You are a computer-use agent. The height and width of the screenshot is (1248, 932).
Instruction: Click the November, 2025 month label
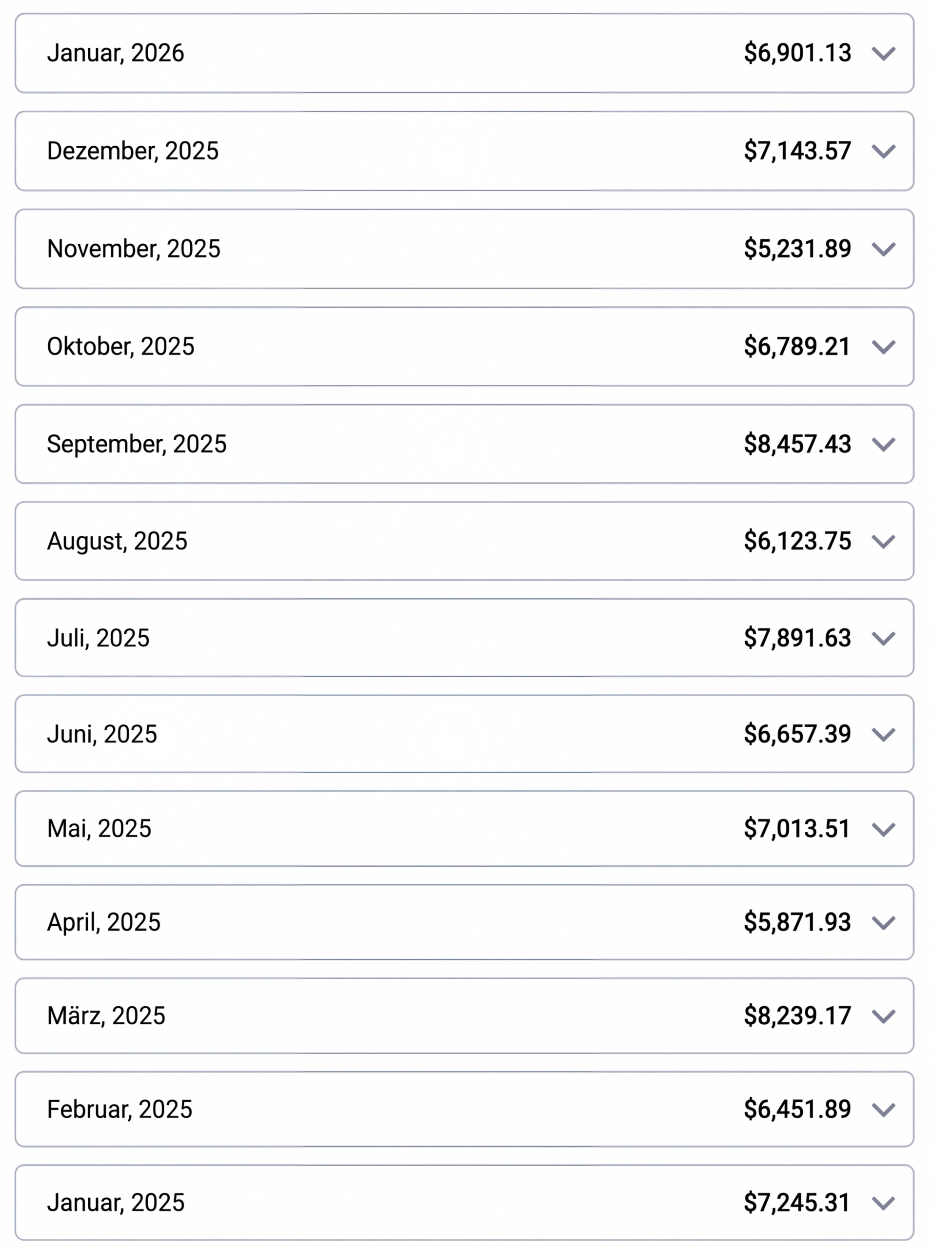tap(134, 249)
